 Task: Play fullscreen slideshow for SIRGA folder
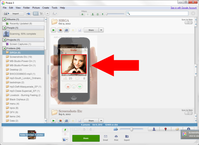(x=53, y=30)
